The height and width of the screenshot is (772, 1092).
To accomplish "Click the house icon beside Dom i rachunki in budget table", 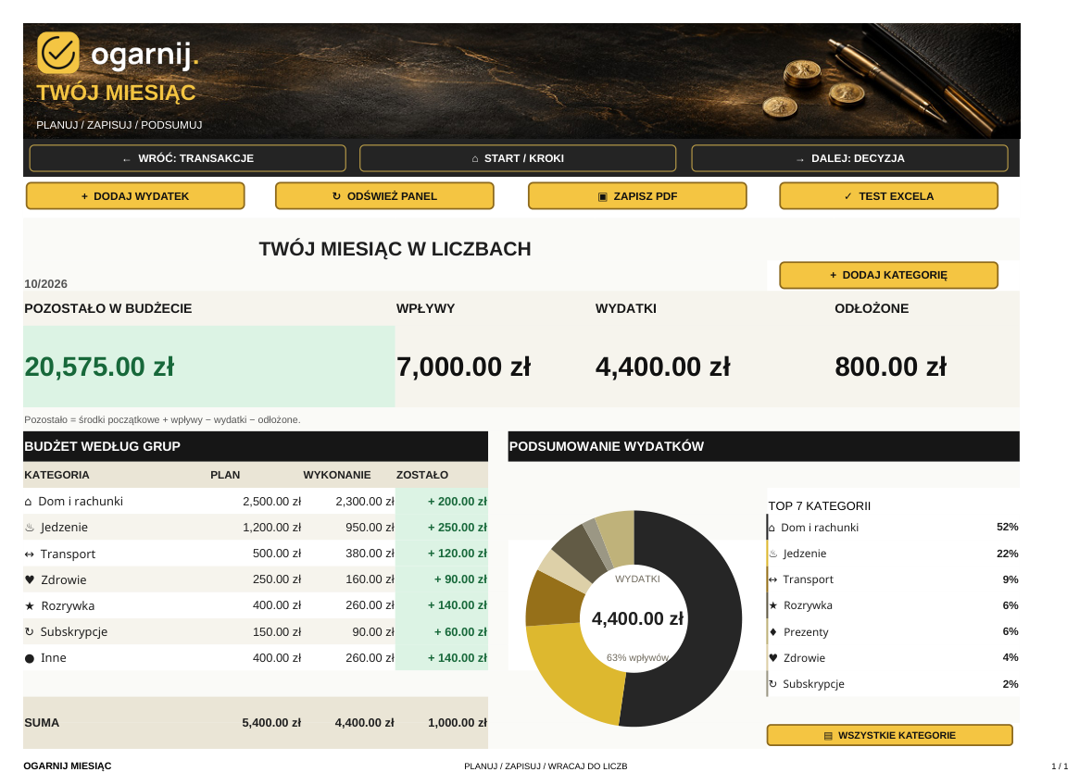I will point(29,502).
